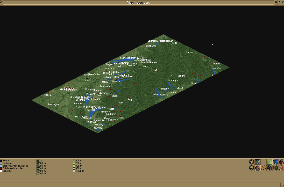Zoom out the map with the minus icon
Image resolution: width=284 pixels, height=187 pixels.
tap(252, 168)
